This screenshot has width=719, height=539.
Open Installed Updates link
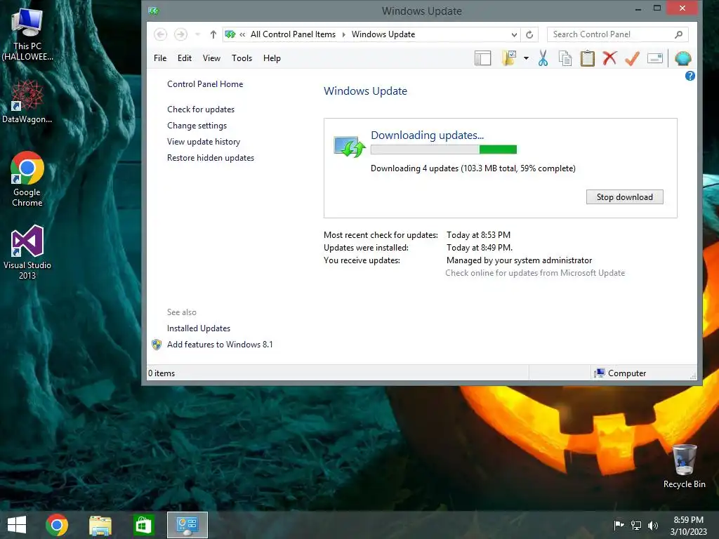[x=199, y=328]
